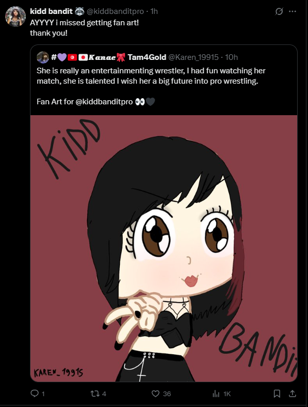Viewport: 308px width, 407px height.
Task: Open the @kiddbanditpro handle link
Action: pyautogui.click(x=115, y=11)
